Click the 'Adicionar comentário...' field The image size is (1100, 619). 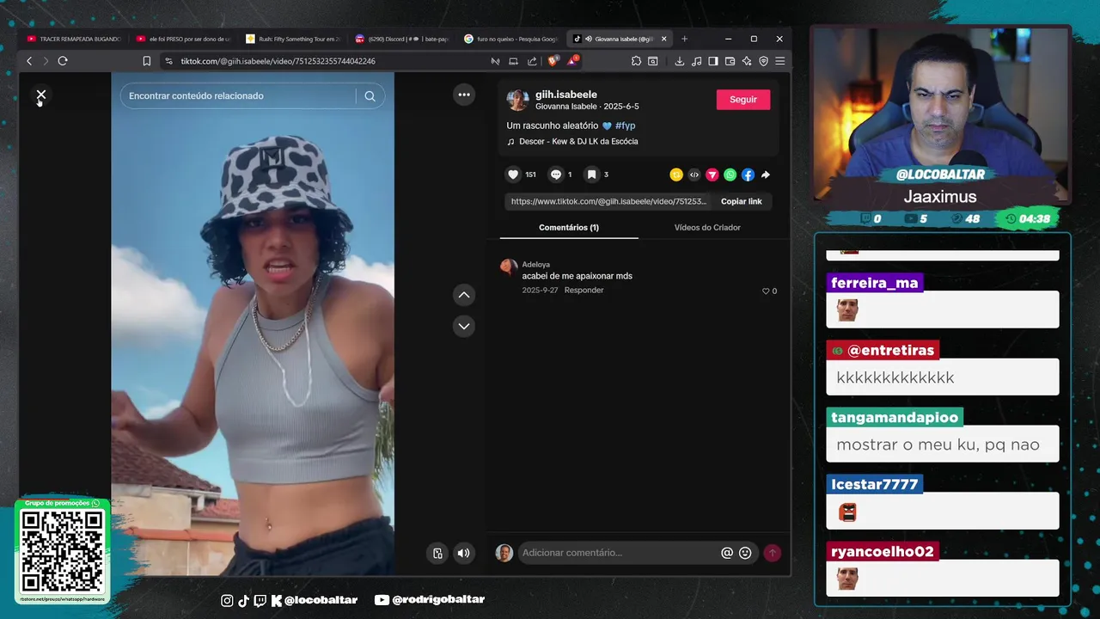[617, 553]
